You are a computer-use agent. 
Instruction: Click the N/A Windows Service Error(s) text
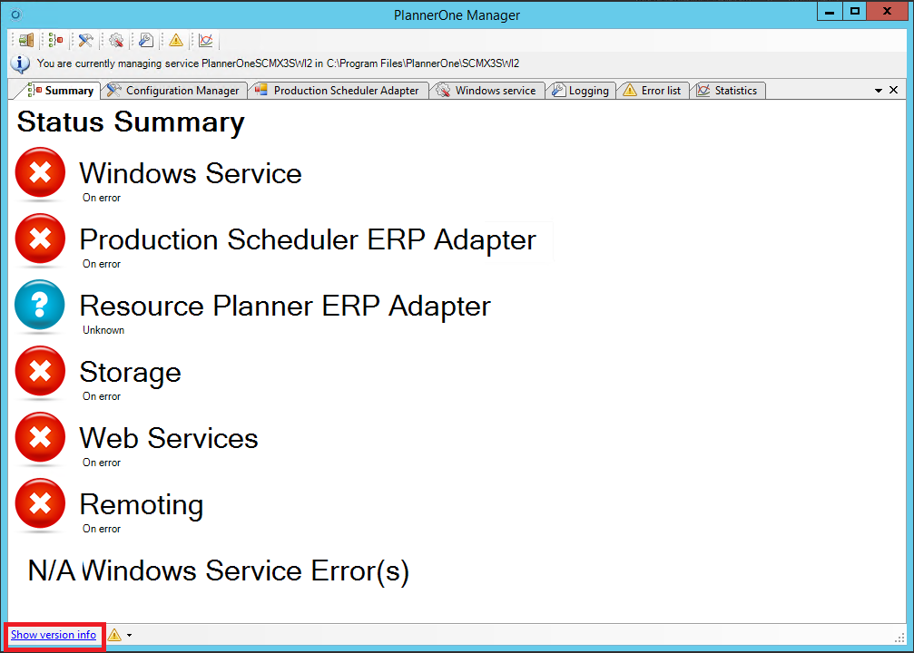219,570
